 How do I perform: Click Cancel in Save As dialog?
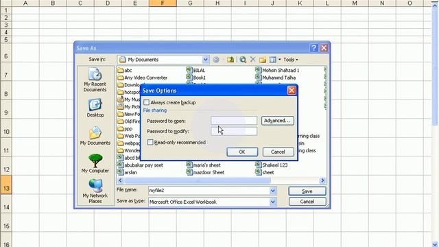point(307,202)
